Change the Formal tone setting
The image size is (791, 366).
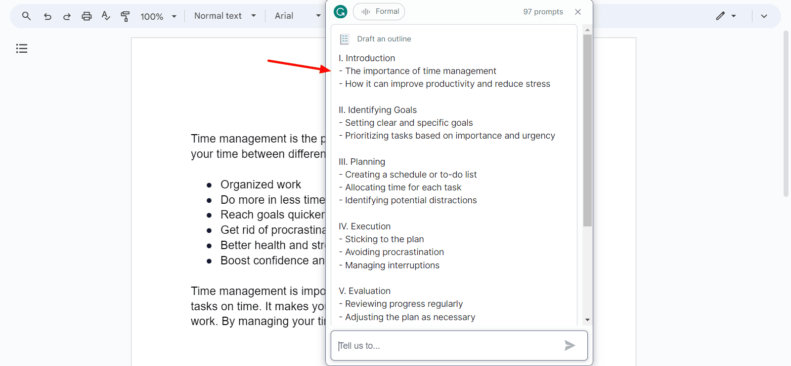pyautogui.click(x=379, y=11)
